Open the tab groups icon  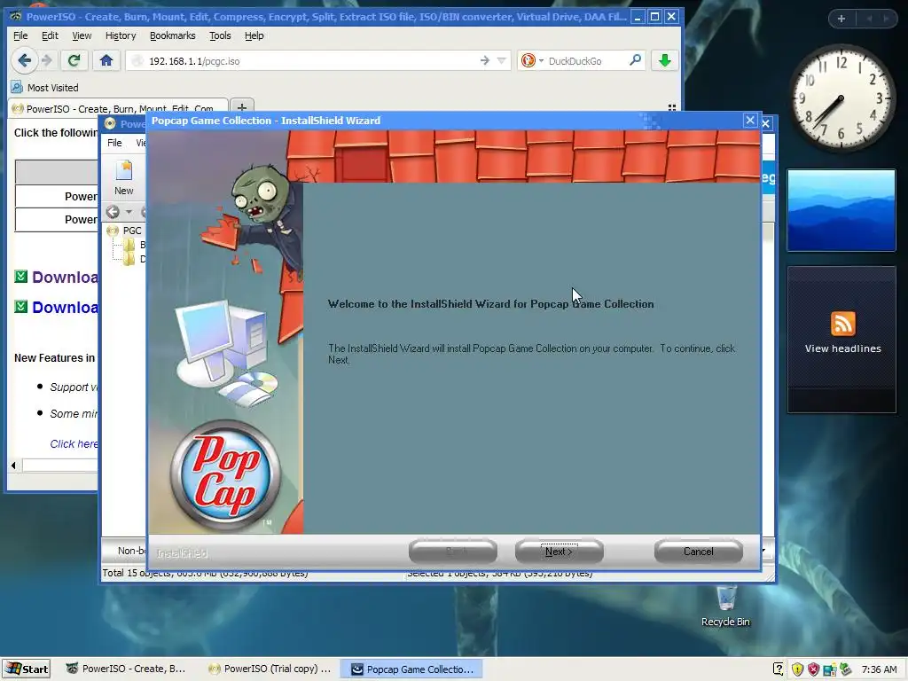click(x=672, y=107)
